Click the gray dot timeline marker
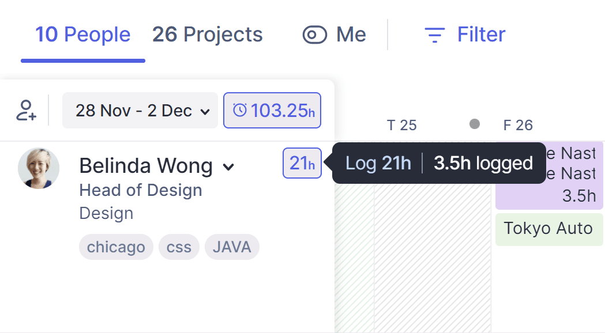Image resolution: width=605 pixels, height=333 pixels. [x=475, y=124]
